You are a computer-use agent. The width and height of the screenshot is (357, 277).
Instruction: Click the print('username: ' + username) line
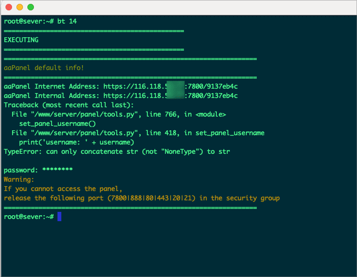pos(76,142)
